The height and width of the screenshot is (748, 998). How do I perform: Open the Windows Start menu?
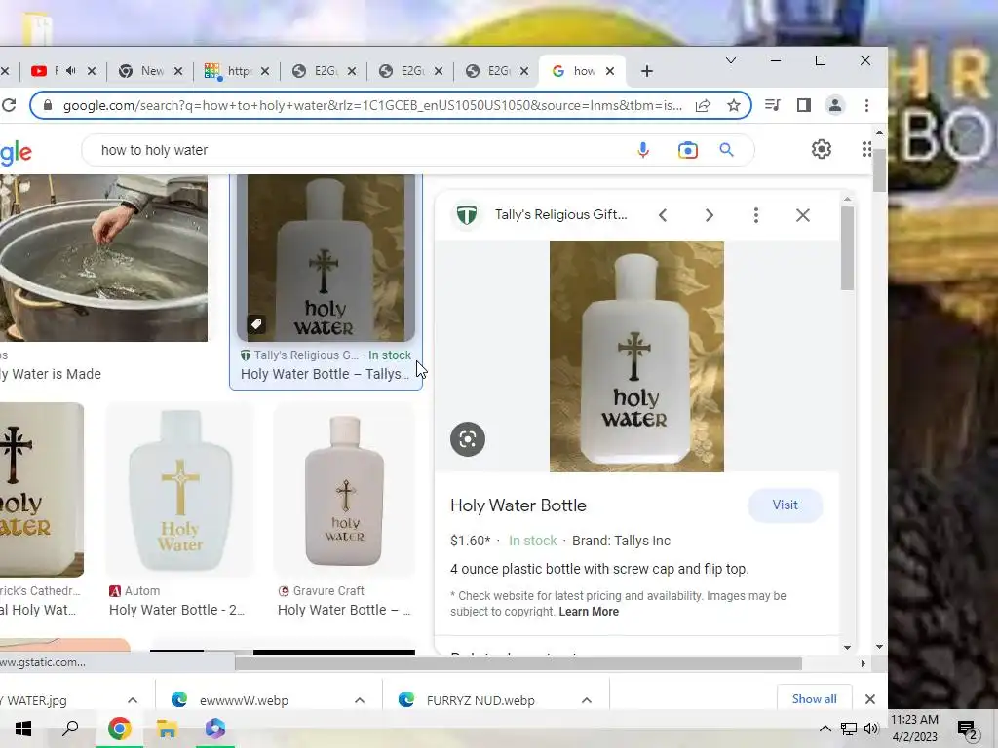23,729
